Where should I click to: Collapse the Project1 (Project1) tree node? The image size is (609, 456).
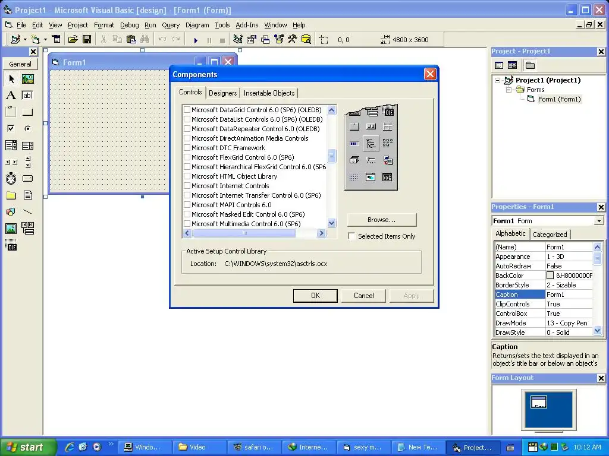pos(498,80)
